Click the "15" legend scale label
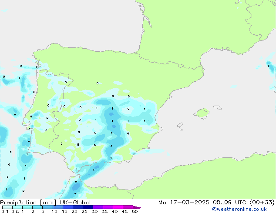The height and width of the screenshot is (213, 276). pyautogui.click(x=64, y=211)
